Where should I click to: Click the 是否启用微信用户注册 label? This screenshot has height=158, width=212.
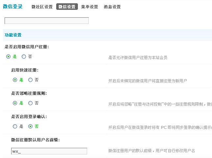click(27, 47)
